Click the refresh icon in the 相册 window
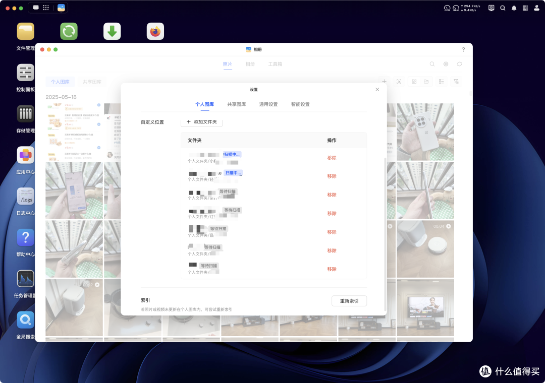 click(460, 64)
